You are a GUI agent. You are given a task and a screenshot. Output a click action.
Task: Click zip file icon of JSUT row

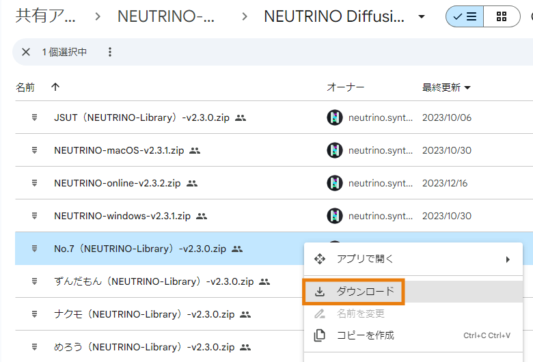[34, 117]
